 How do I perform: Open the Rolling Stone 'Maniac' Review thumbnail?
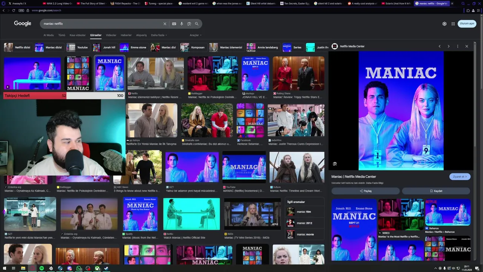point(298,74)
